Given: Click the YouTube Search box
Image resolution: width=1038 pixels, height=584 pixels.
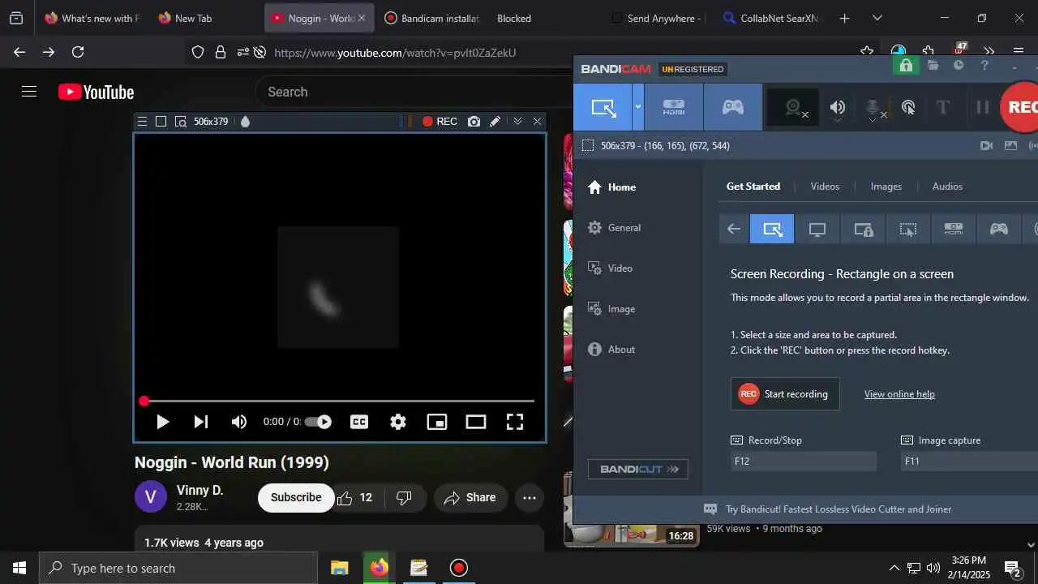Looking at the screenshot, I should coord(414,92).
